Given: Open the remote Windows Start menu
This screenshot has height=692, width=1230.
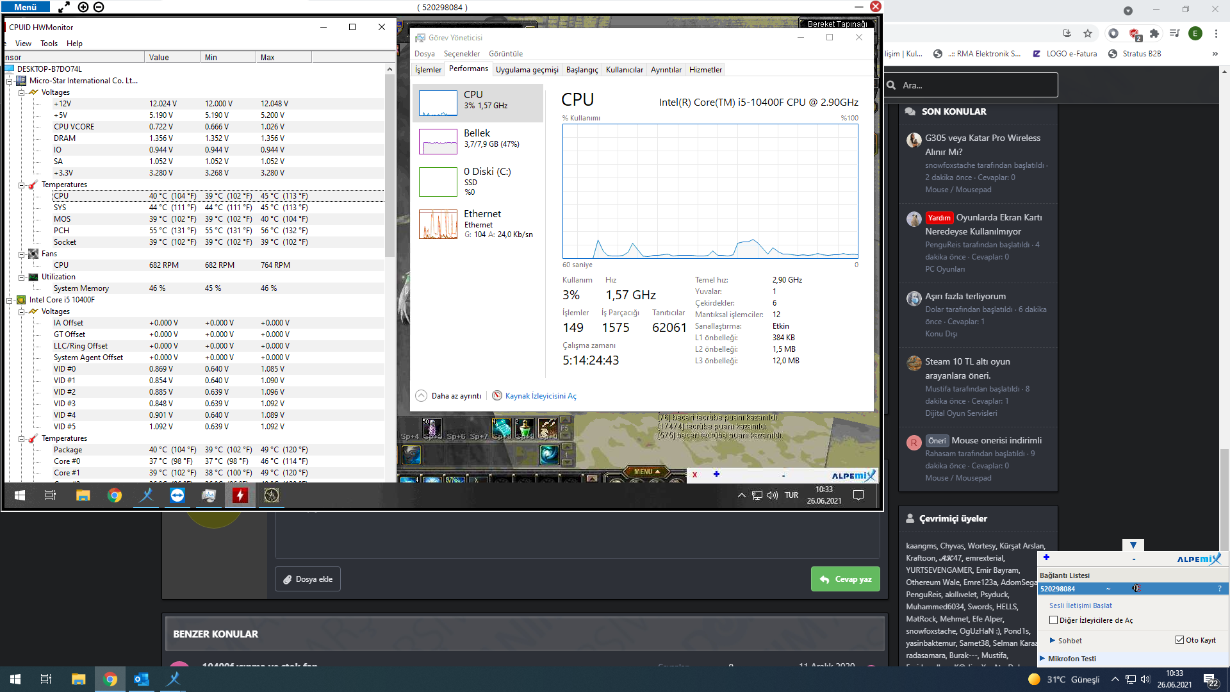Looking at the screenshot, I should point(20,495).
